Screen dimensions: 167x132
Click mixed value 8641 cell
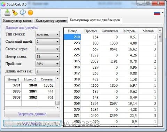click(110, 49)
